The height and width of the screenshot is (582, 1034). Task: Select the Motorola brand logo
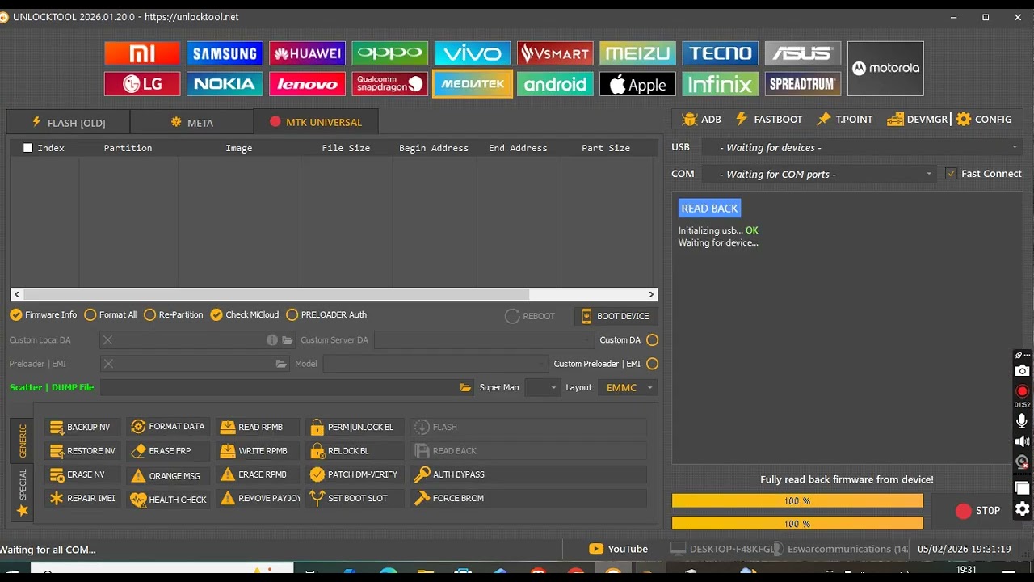(x=885, y=69)
